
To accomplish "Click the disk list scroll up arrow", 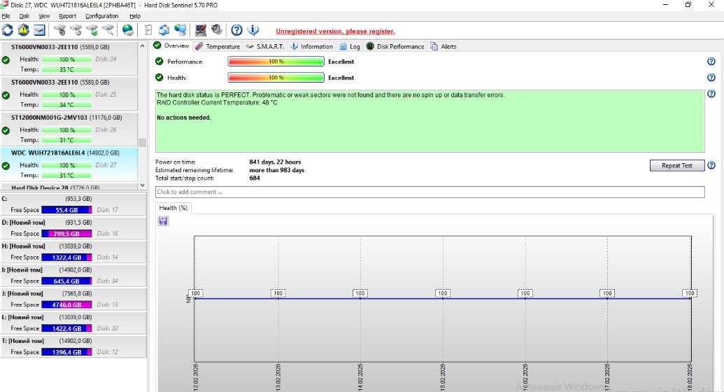I will coord(142,46).
